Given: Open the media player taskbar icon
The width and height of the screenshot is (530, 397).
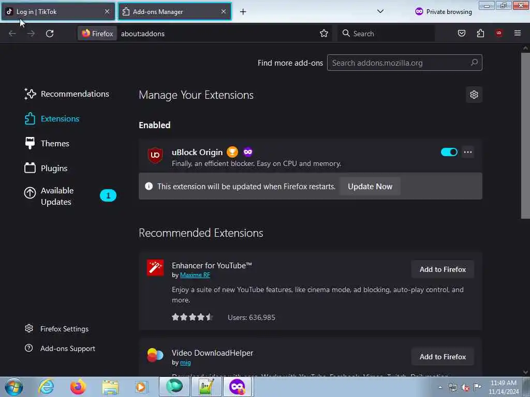Looking at the screenshot, I should 141,387.
